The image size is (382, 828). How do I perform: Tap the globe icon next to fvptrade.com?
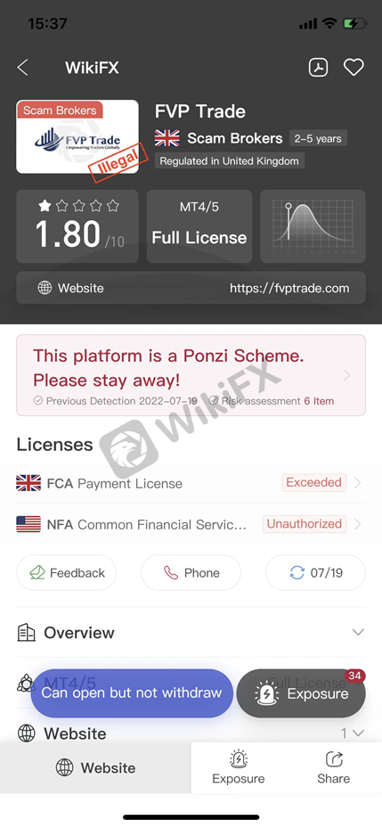[x=45, y=288]
